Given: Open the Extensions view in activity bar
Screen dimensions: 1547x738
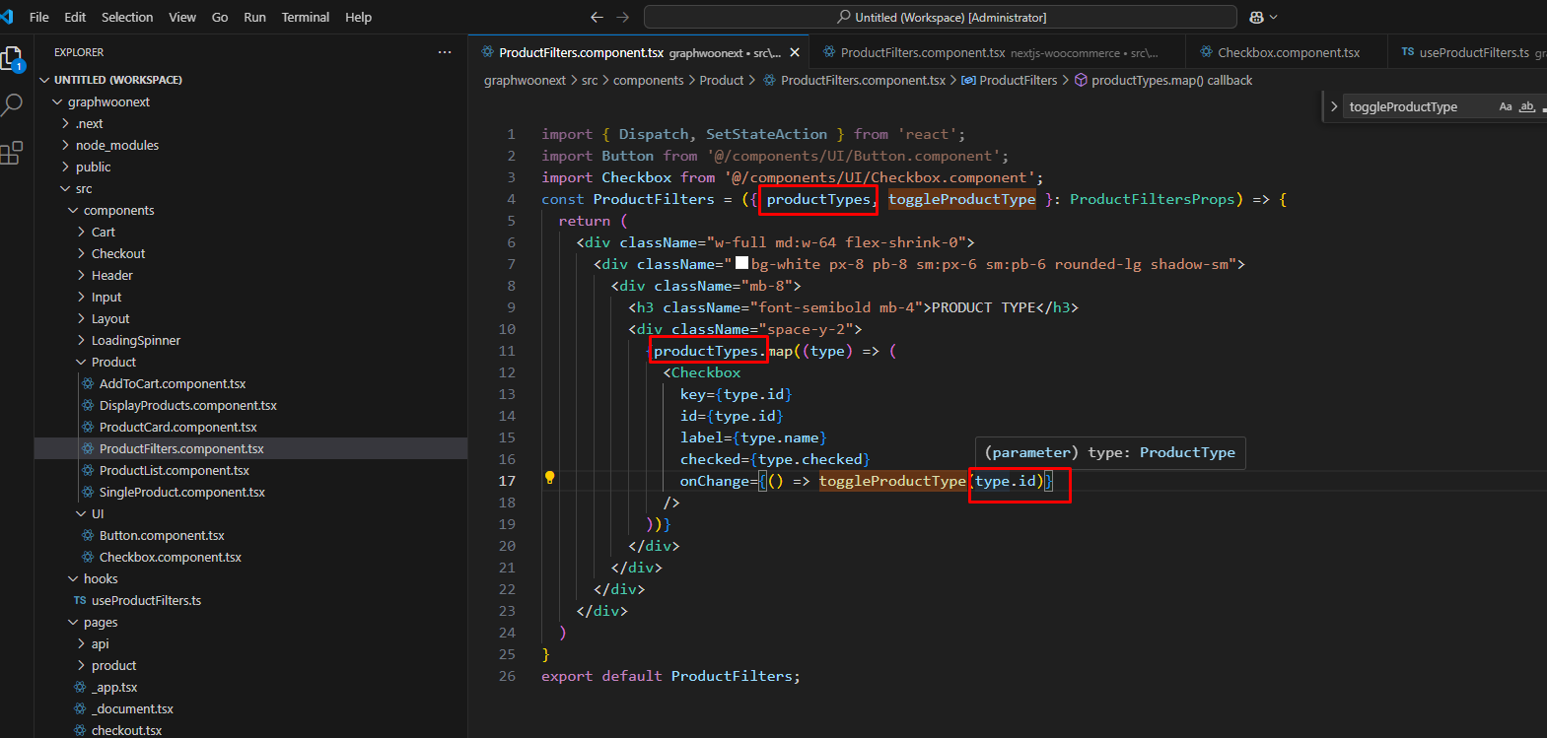Looking at the screenshot, I should pos(12,153).
